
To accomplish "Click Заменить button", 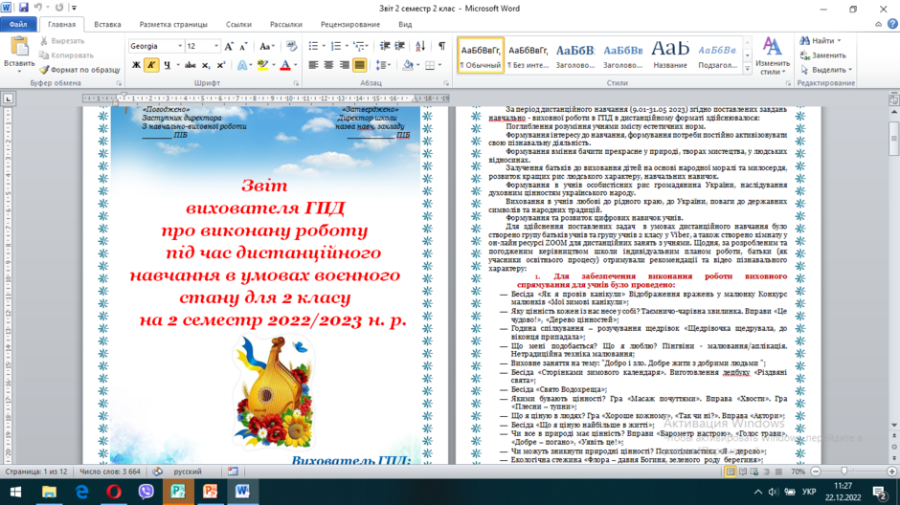I will [823, 55].
